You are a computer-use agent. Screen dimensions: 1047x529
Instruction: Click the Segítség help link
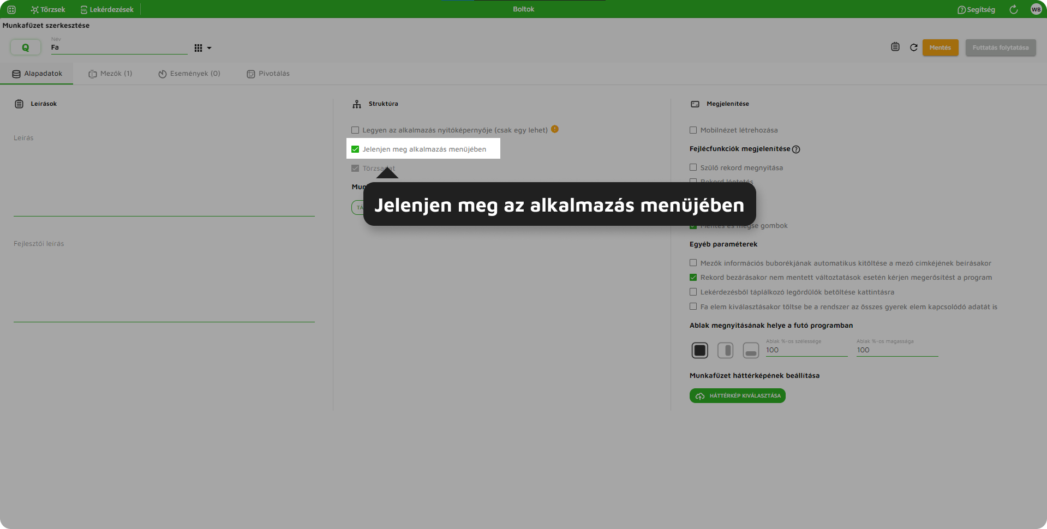(x=976, y=9)
